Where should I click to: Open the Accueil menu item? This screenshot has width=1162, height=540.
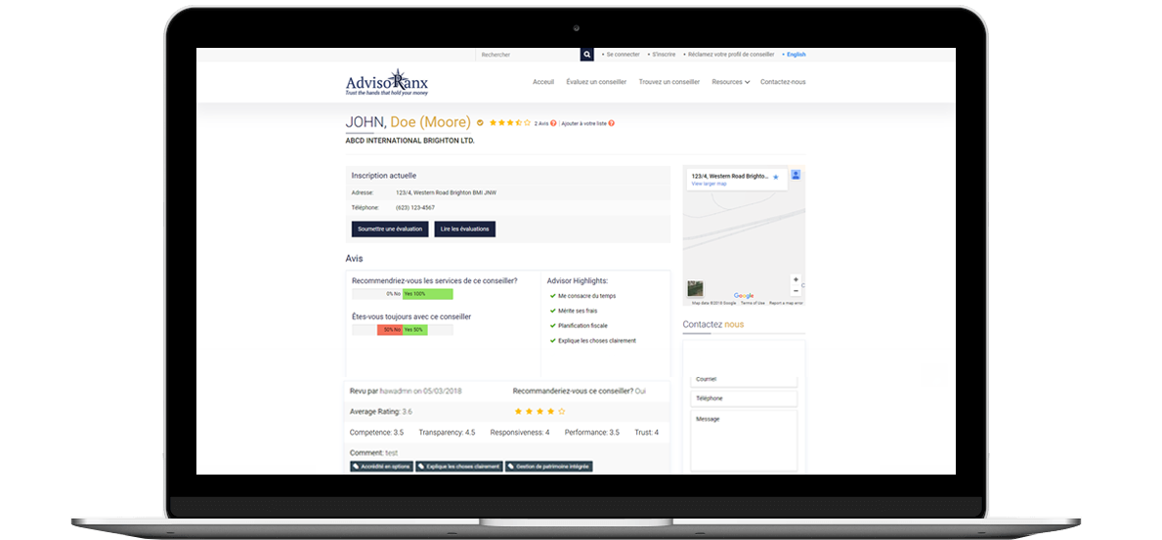[543, 82]
